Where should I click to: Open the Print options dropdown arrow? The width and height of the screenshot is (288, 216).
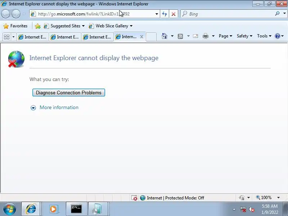tap(213, 36)
